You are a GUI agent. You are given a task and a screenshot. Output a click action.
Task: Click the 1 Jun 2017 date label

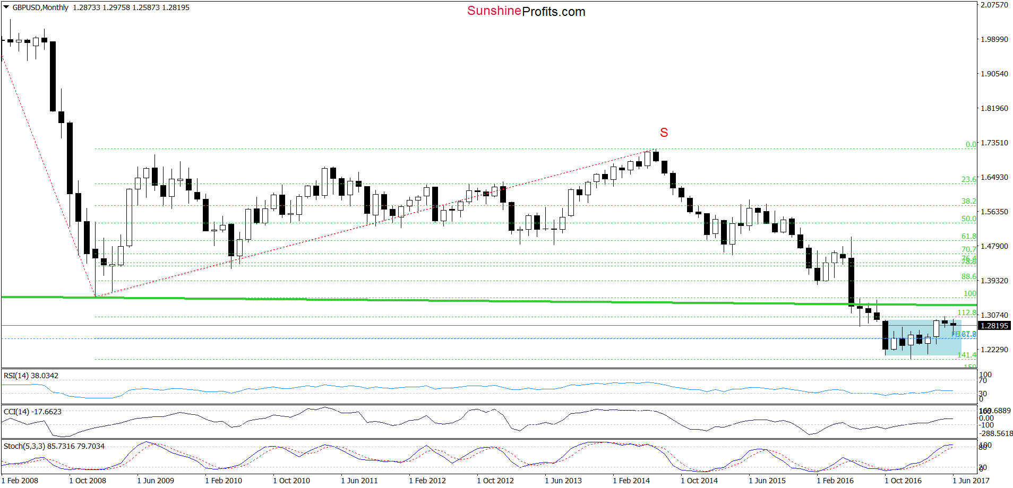click(971, 481)
